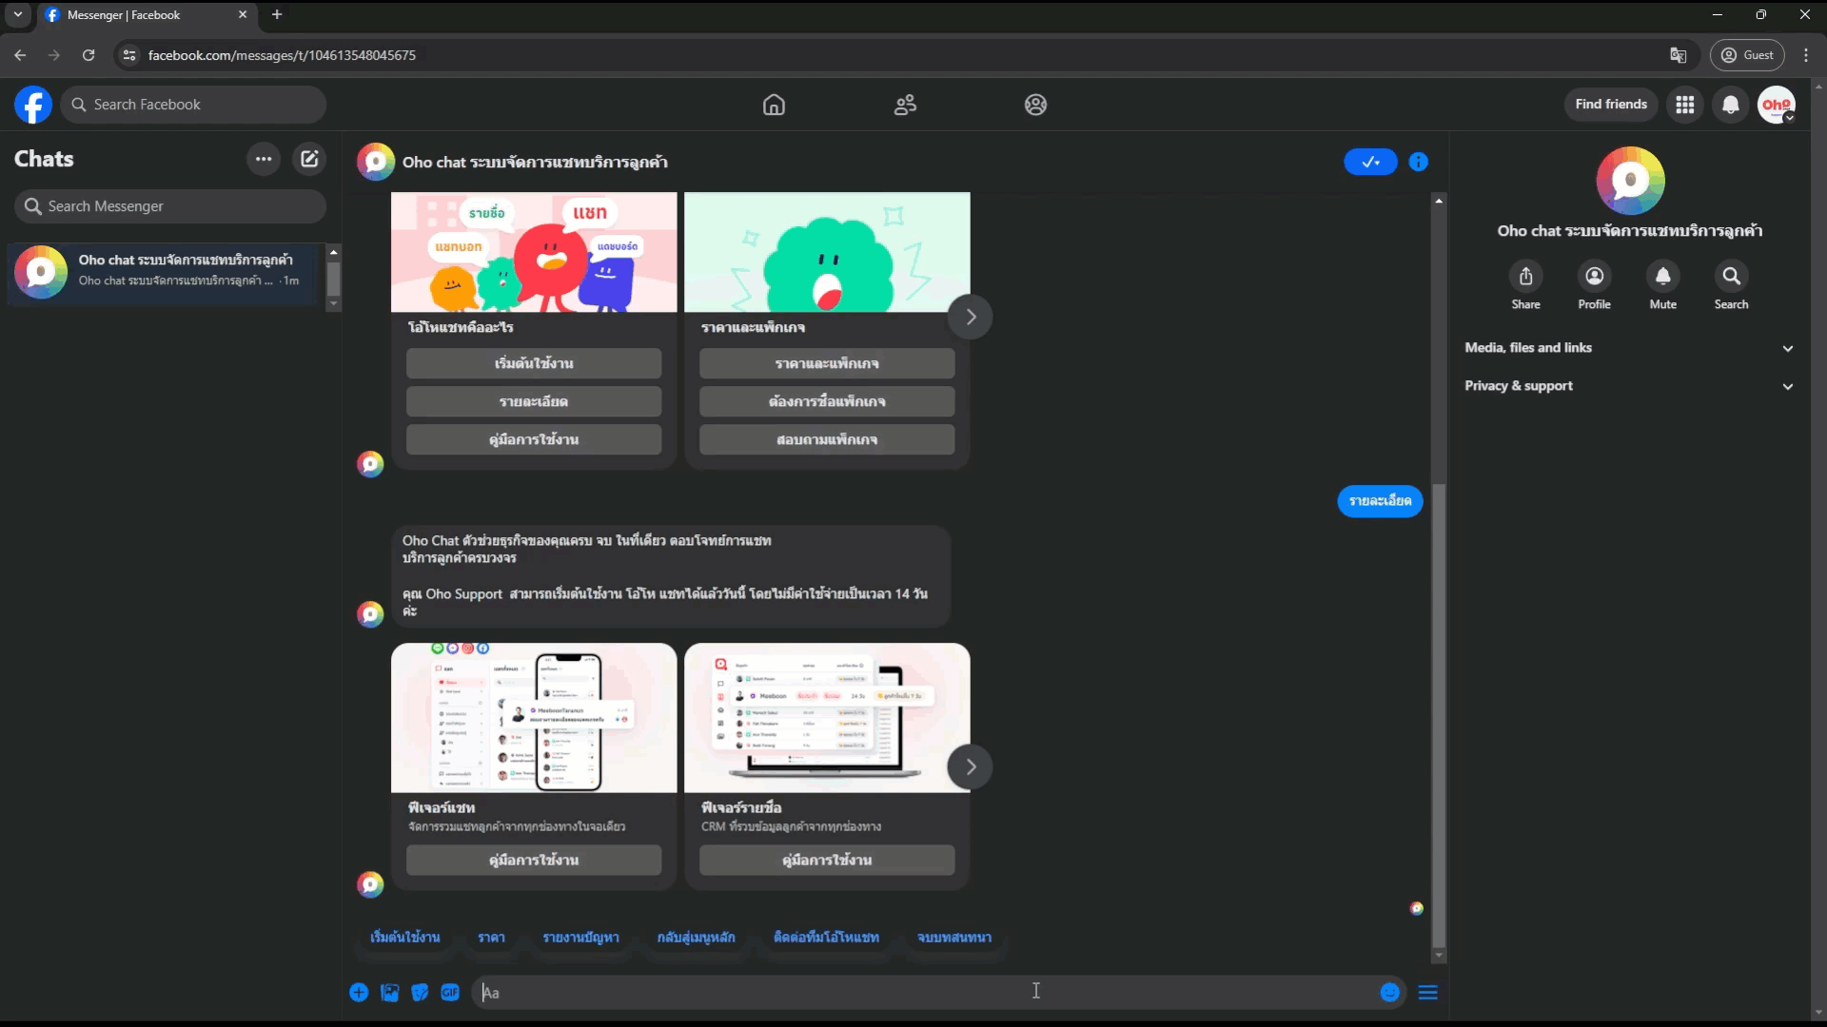Click คู่มือการใช้งาน under ฟีเจอร์รายชื่อ card

[827, 860]
